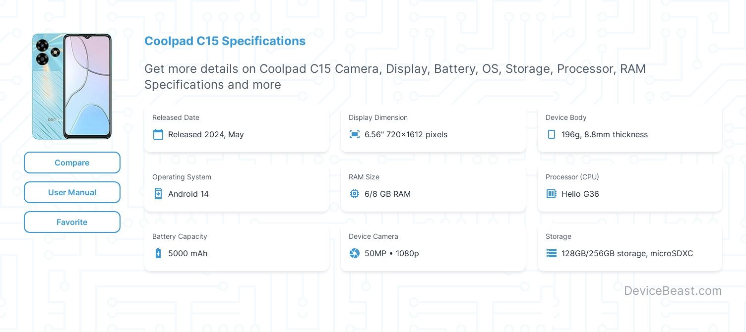The height and width of the screenshot is (332, 746).
Task: Select the Released Date spec card
Action: pos(237,127)
